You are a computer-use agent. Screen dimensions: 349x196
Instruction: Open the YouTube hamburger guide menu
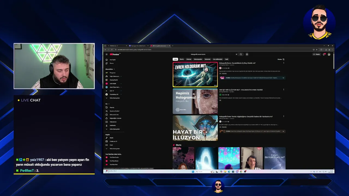pos(107,54)
